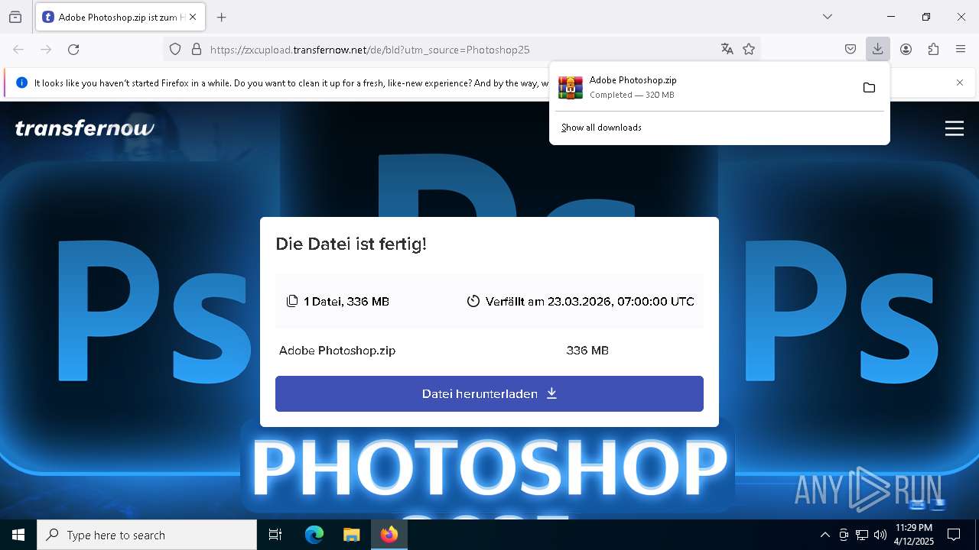Click '1 Datei, 336 MB' text
The height and width of the screenshot is (550, 979).
346,302
